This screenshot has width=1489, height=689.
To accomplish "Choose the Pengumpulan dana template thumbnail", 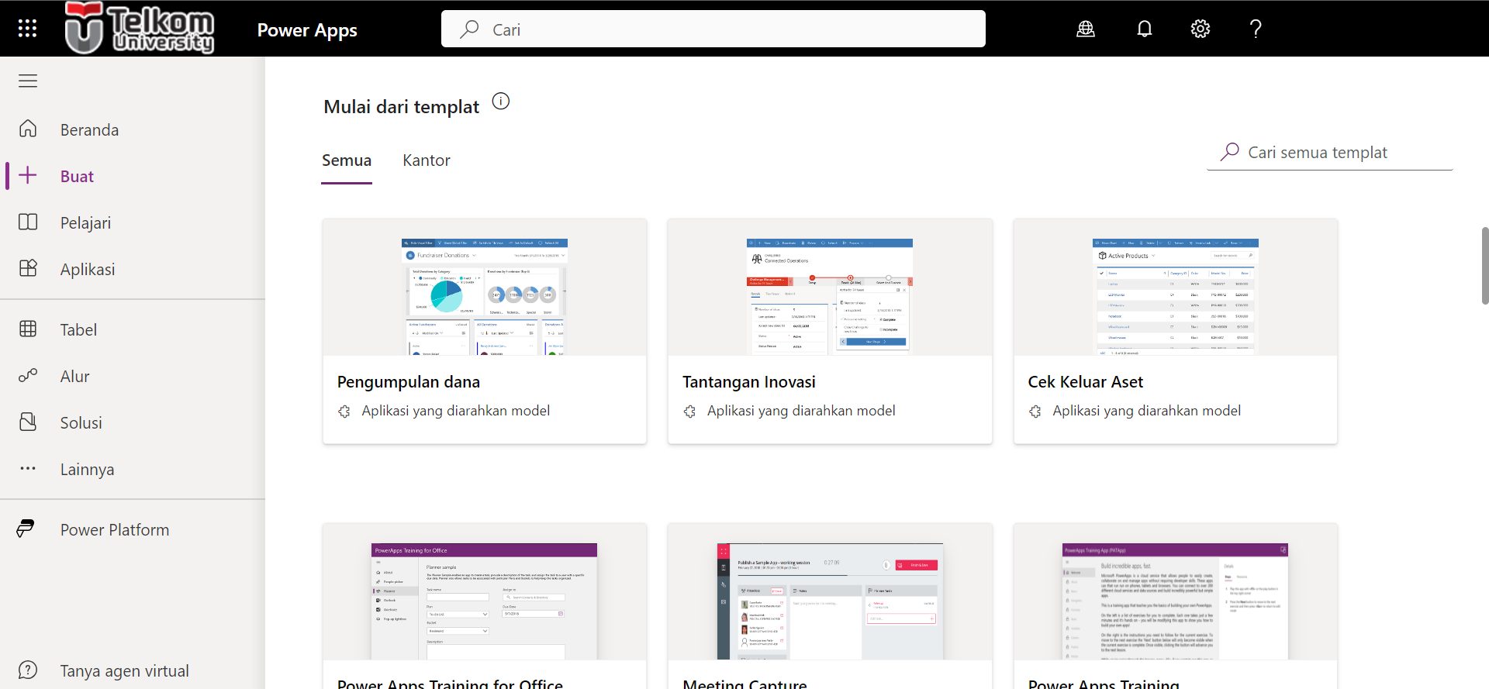I will [x=485, y=296].
